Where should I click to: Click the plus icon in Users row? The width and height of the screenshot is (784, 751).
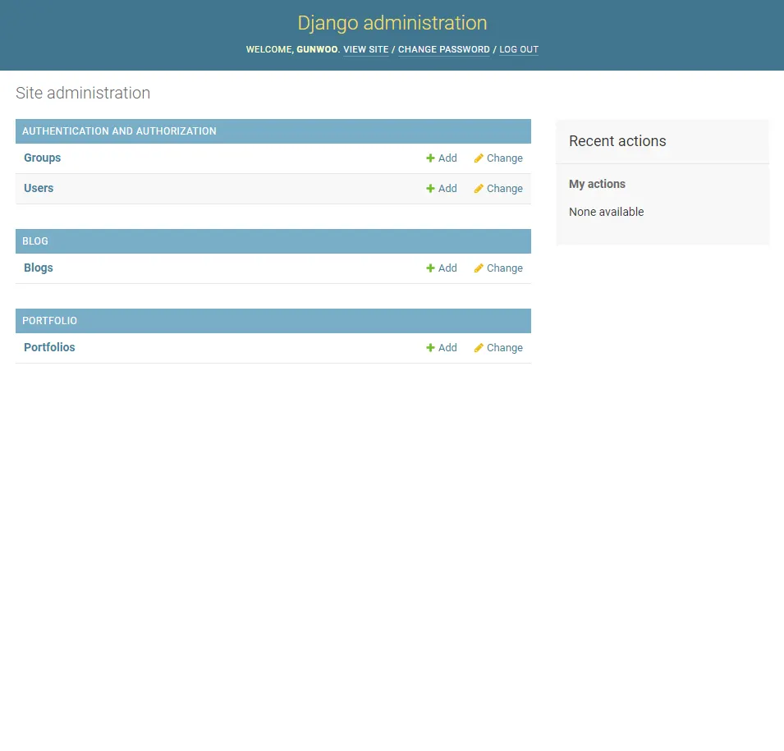tap(430, 189)
